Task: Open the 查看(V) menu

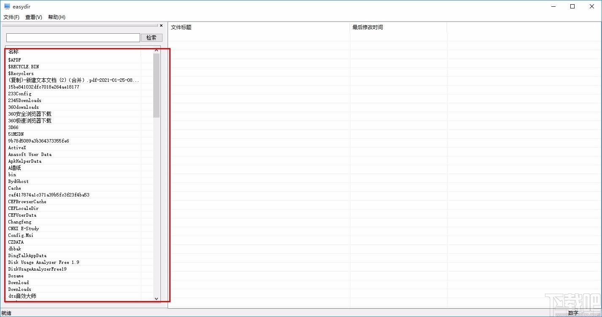Action: click(x=34, y=17)
